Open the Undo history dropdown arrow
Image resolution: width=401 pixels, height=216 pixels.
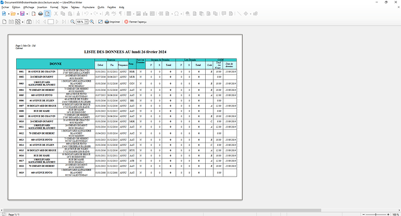click(x=91, y=14)
